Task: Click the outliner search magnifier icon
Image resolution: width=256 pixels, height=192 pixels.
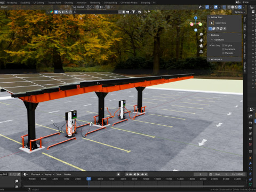Action: click(75, 12)
